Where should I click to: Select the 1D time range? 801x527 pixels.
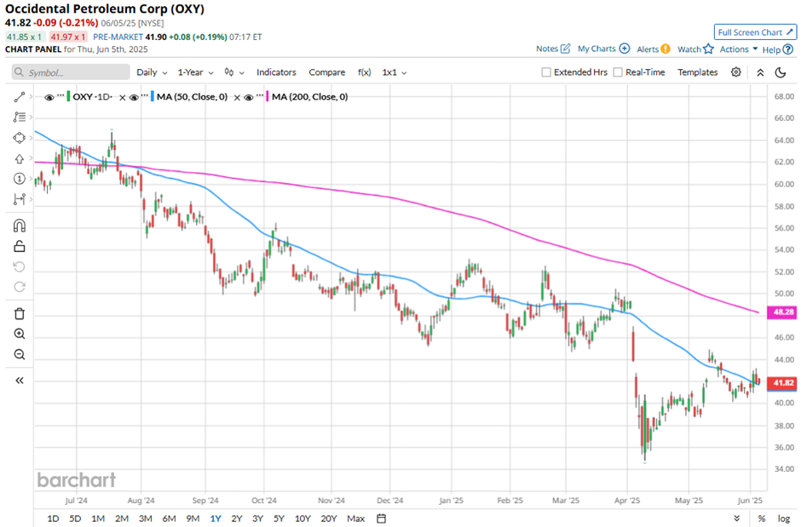53,518
